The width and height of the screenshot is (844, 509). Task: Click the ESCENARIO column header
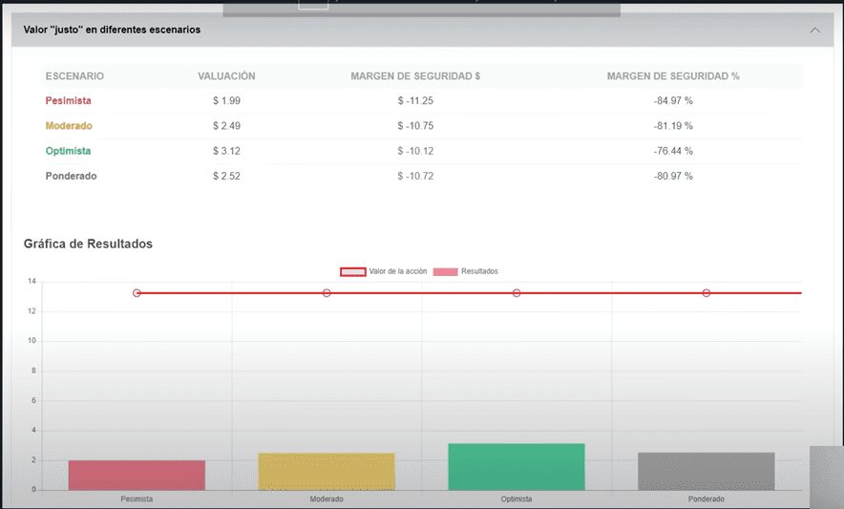click(x=74, y=76)
